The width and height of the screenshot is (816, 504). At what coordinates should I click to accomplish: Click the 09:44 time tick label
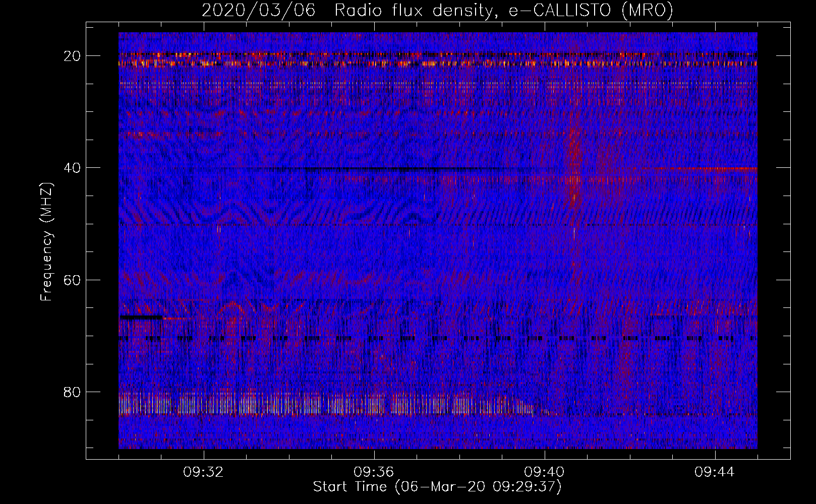715,472
